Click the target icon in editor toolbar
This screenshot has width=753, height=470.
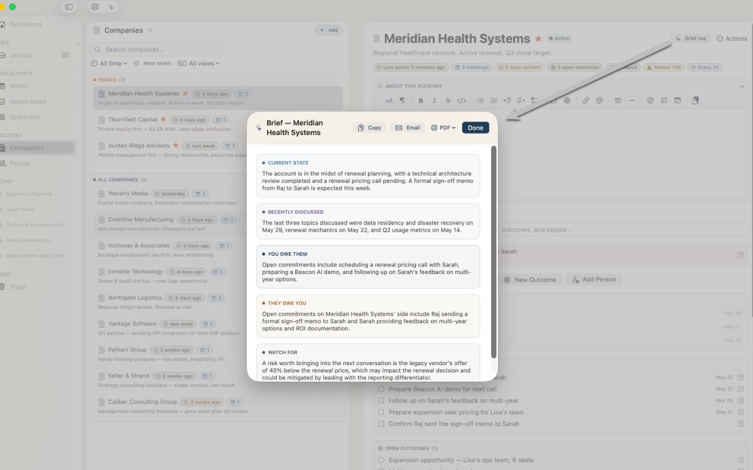[567, 101]
